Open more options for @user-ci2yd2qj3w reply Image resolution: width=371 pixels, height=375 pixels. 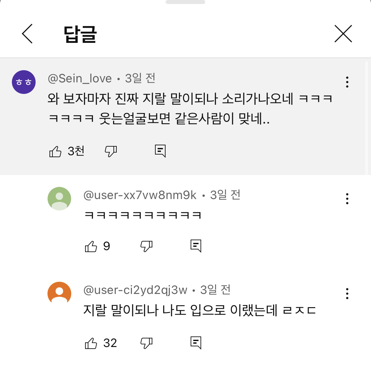pos(347,294)
